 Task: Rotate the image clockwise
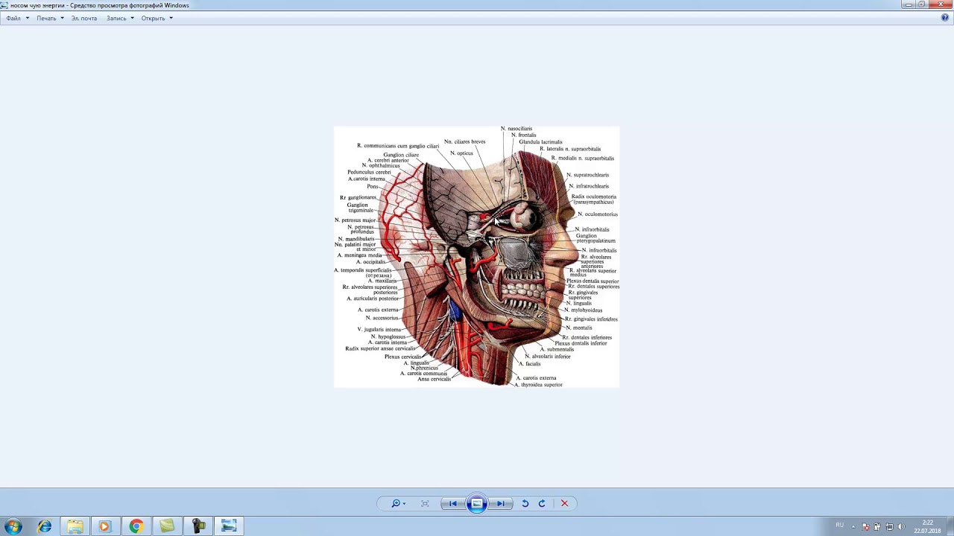coord(542,503)
